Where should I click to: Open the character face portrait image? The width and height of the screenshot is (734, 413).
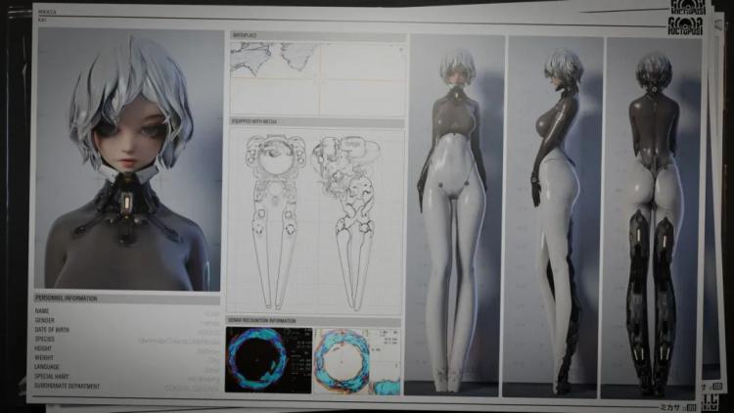[x=129, y=159]
